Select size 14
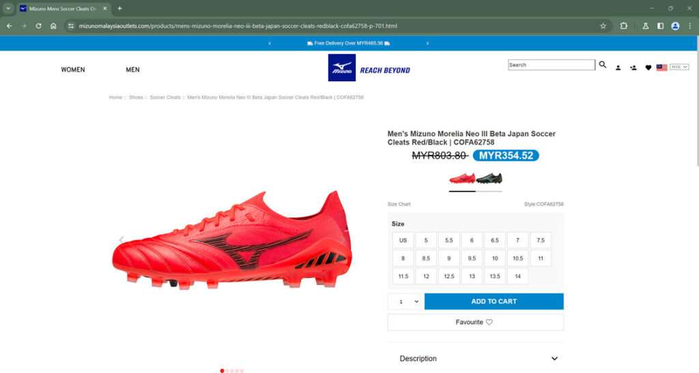The image size is (699, 373). click(x=517, y=276)
